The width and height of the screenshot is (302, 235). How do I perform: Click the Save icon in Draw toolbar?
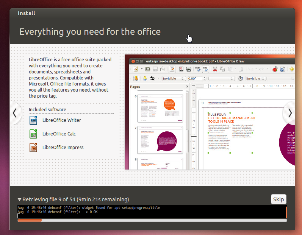(x=155, y=69)
